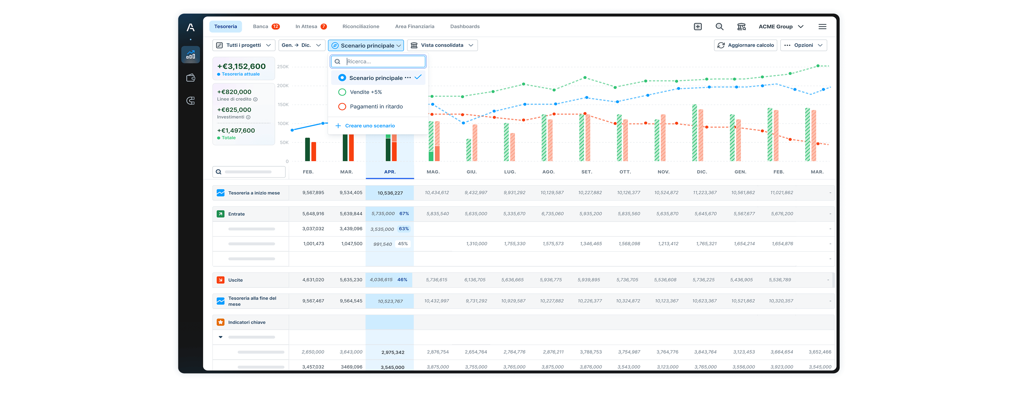Viewport: 1018px width, 401px height.
Task: Expand the Tutti i progetti dropdown
Action: 243,46
